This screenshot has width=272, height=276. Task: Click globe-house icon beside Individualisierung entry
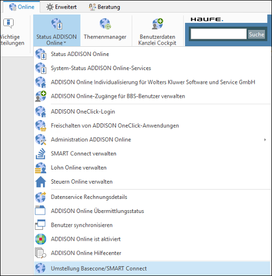click(41, 82)
